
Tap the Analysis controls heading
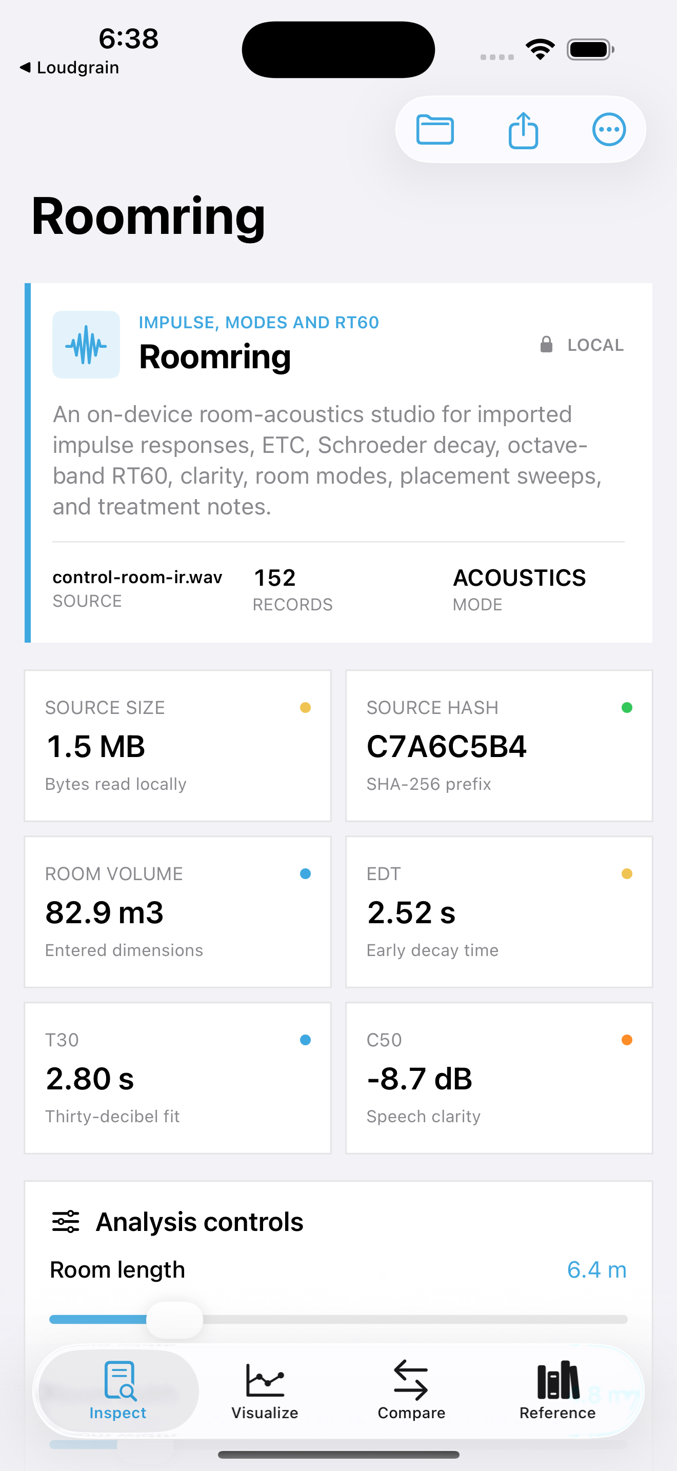point(199,1222)
